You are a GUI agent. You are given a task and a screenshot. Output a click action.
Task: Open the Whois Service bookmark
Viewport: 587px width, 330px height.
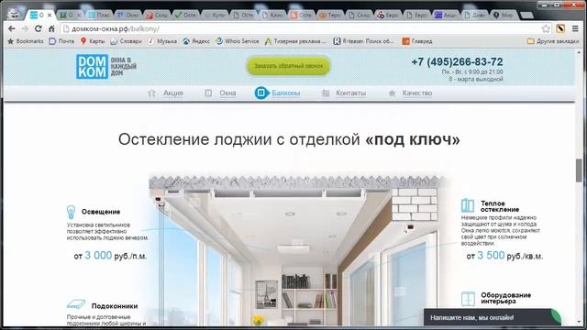point(238,41)
